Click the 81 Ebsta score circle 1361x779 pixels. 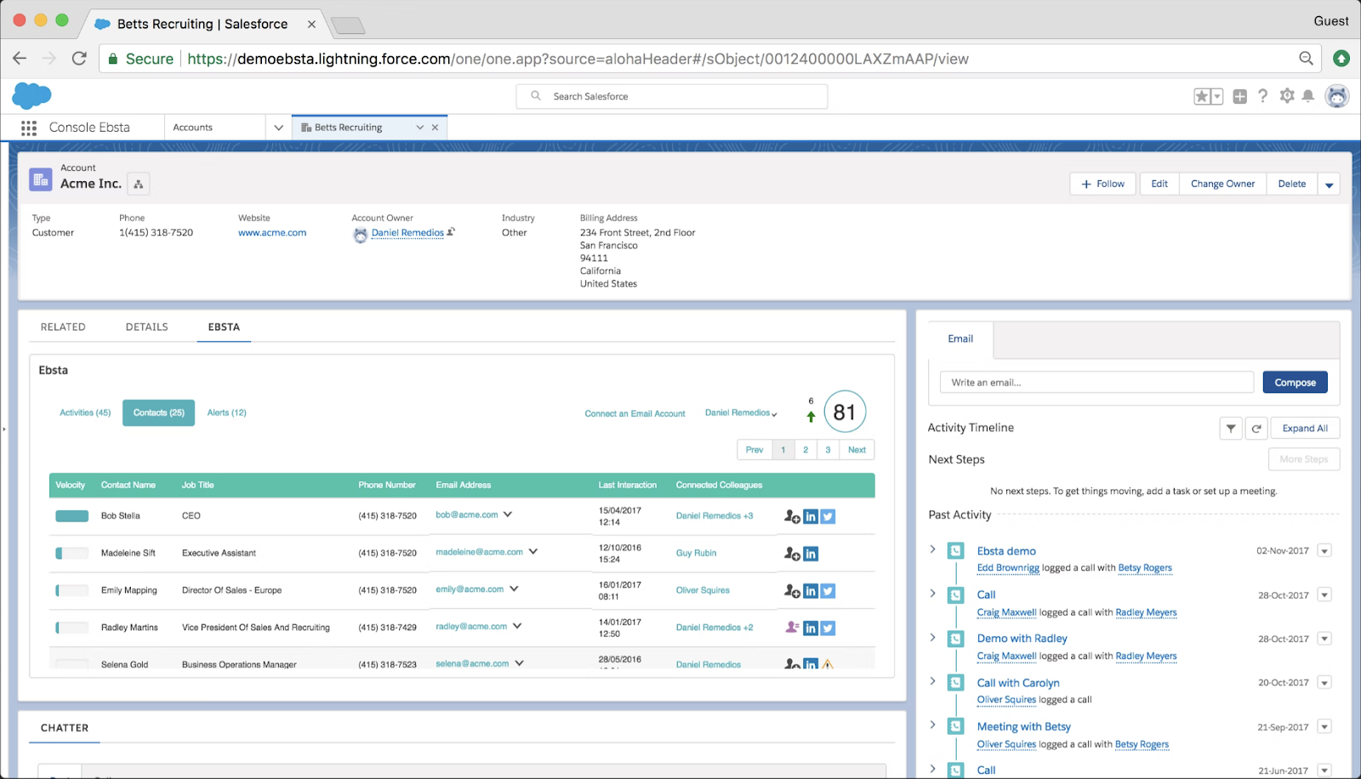pyautogui.click(x=845, y=412)
